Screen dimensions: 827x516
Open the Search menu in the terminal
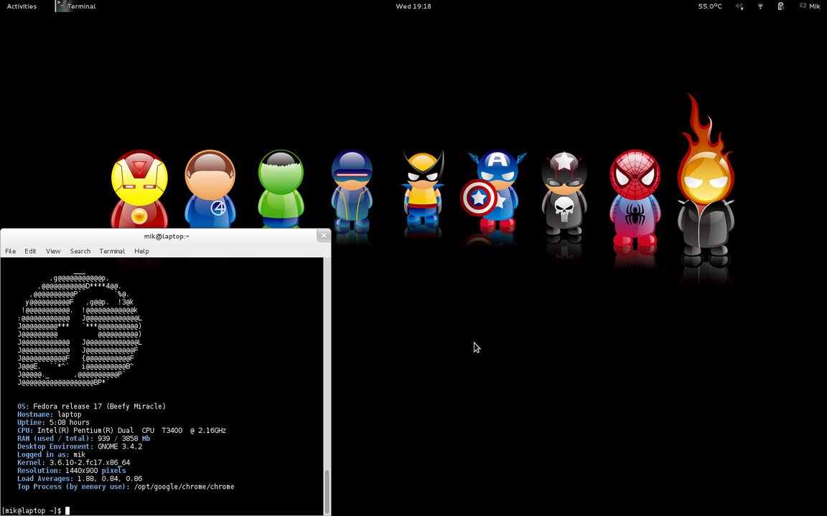click(80, 251)
